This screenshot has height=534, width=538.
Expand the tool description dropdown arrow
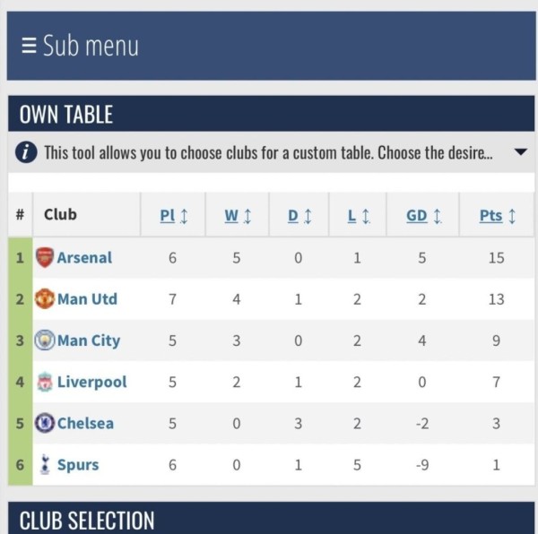tap(521, 151)
